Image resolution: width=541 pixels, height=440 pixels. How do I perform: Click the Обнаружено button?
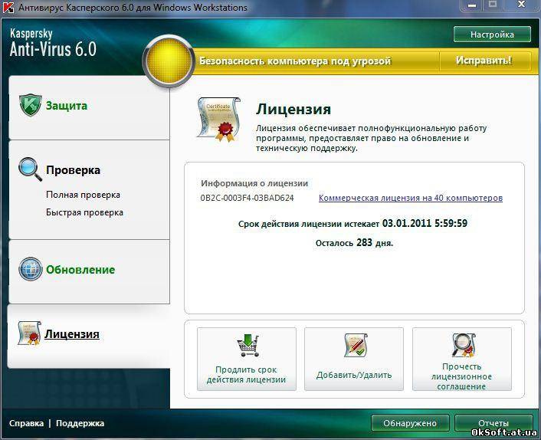coord(410,423)
